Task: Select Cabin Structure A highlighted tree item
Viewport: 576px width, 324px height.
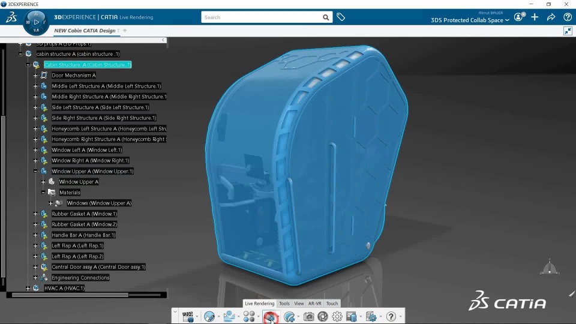Action: coord(88,65)
